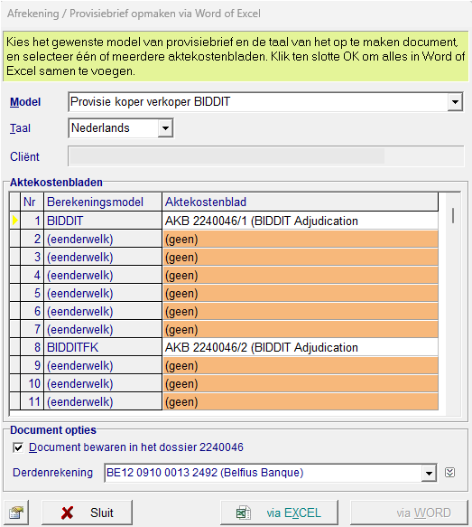Click the Berekeningsmodel column header
This screenshot has height=527, width=472.
[103, 202]
